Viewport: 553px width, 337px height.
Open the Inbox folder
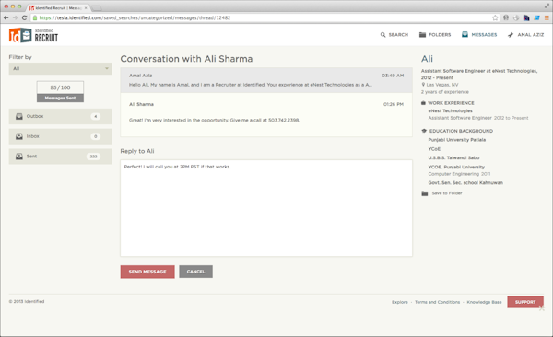60,136
